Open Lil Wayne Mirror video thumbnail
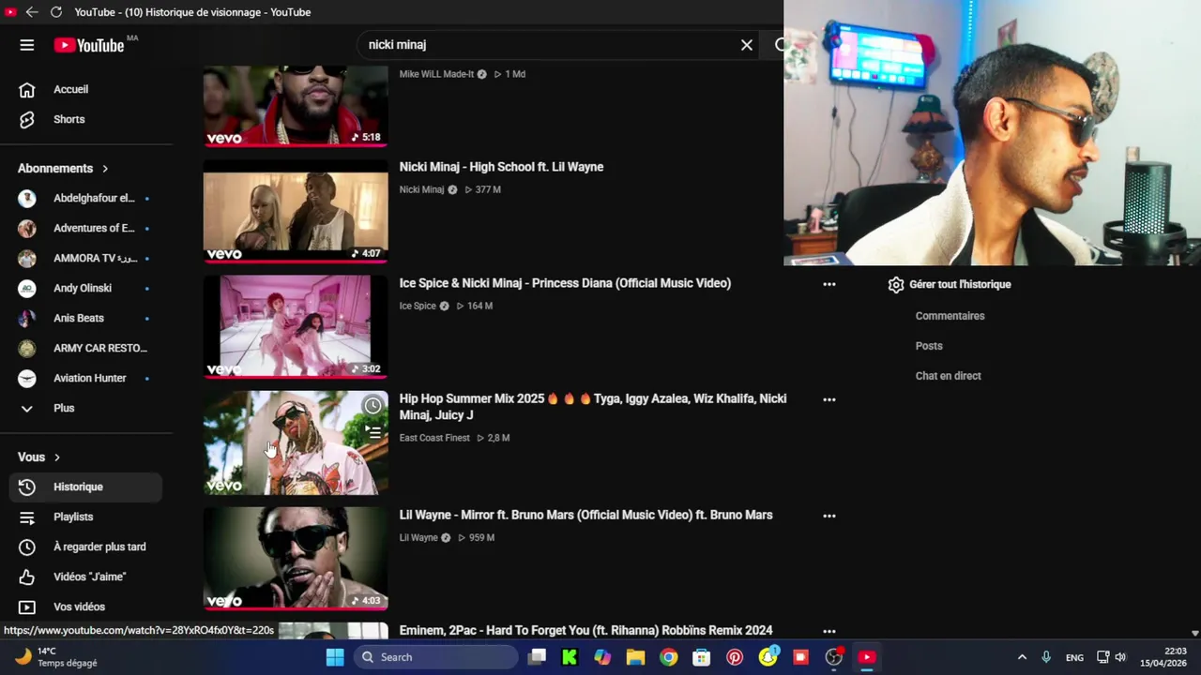Screen dimensions: 1201x675 pyautogui.click(x=296, y=559)
